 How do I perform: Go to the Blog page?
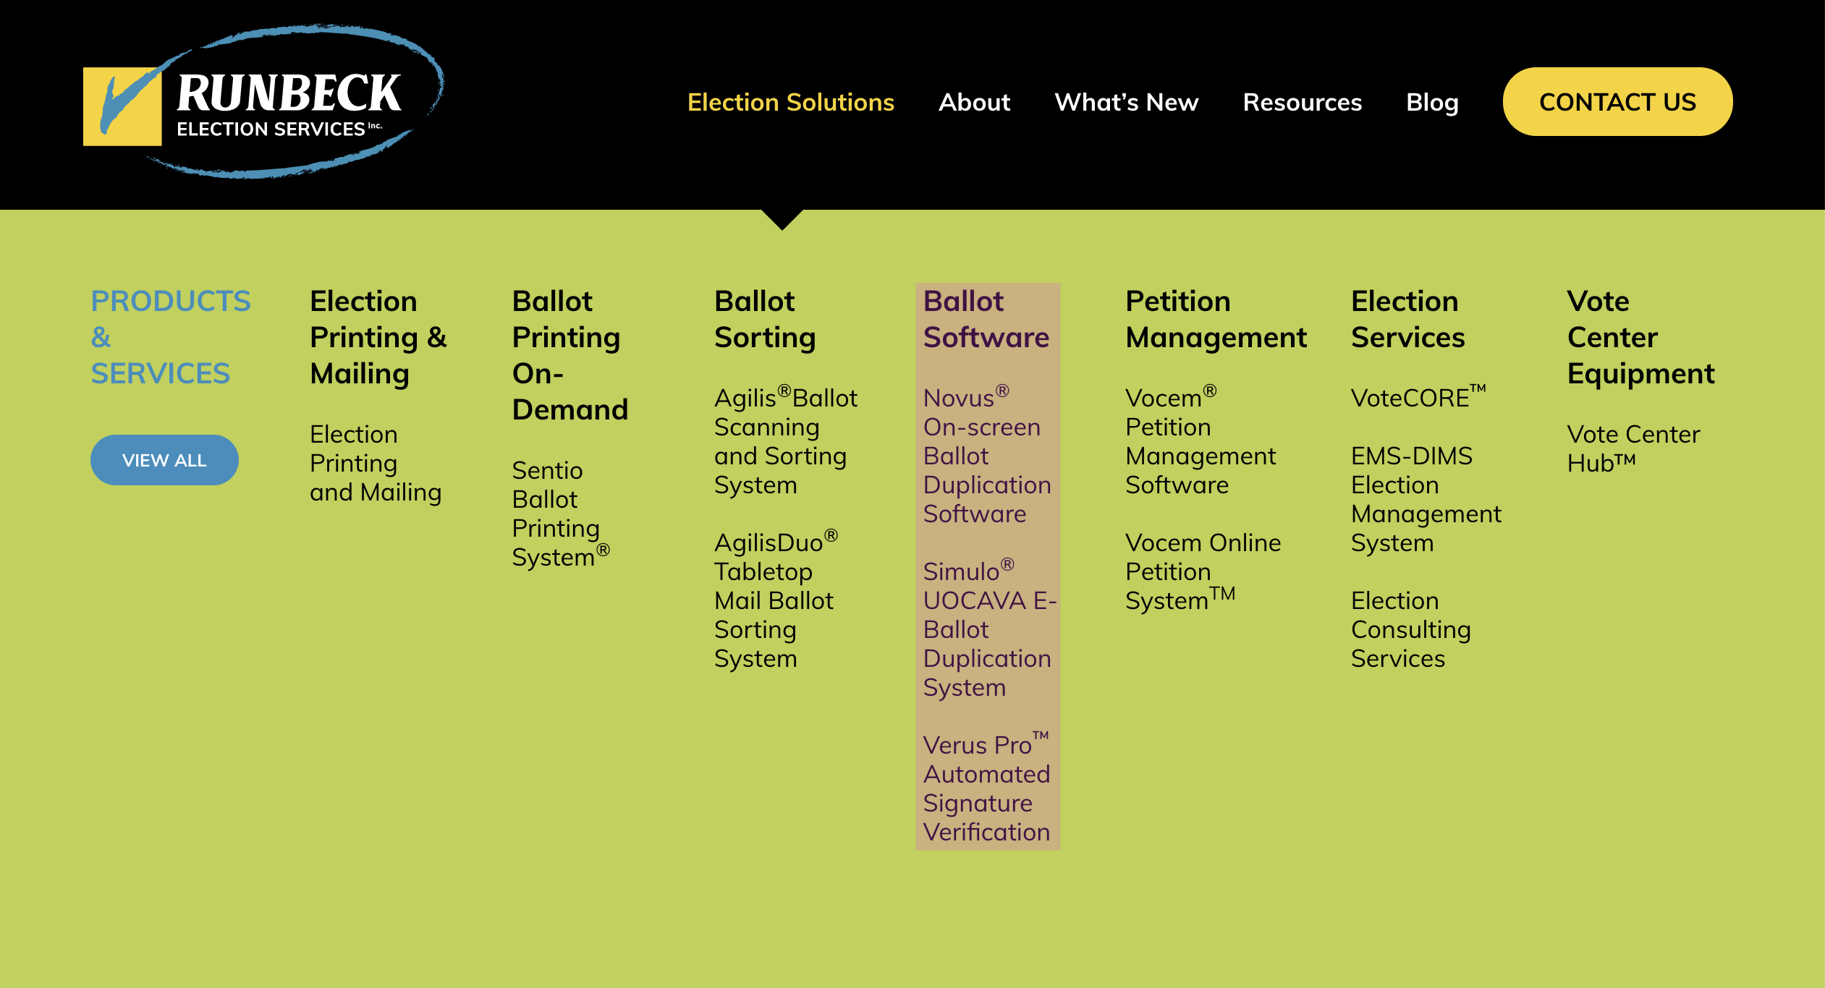click(1432, 102)
